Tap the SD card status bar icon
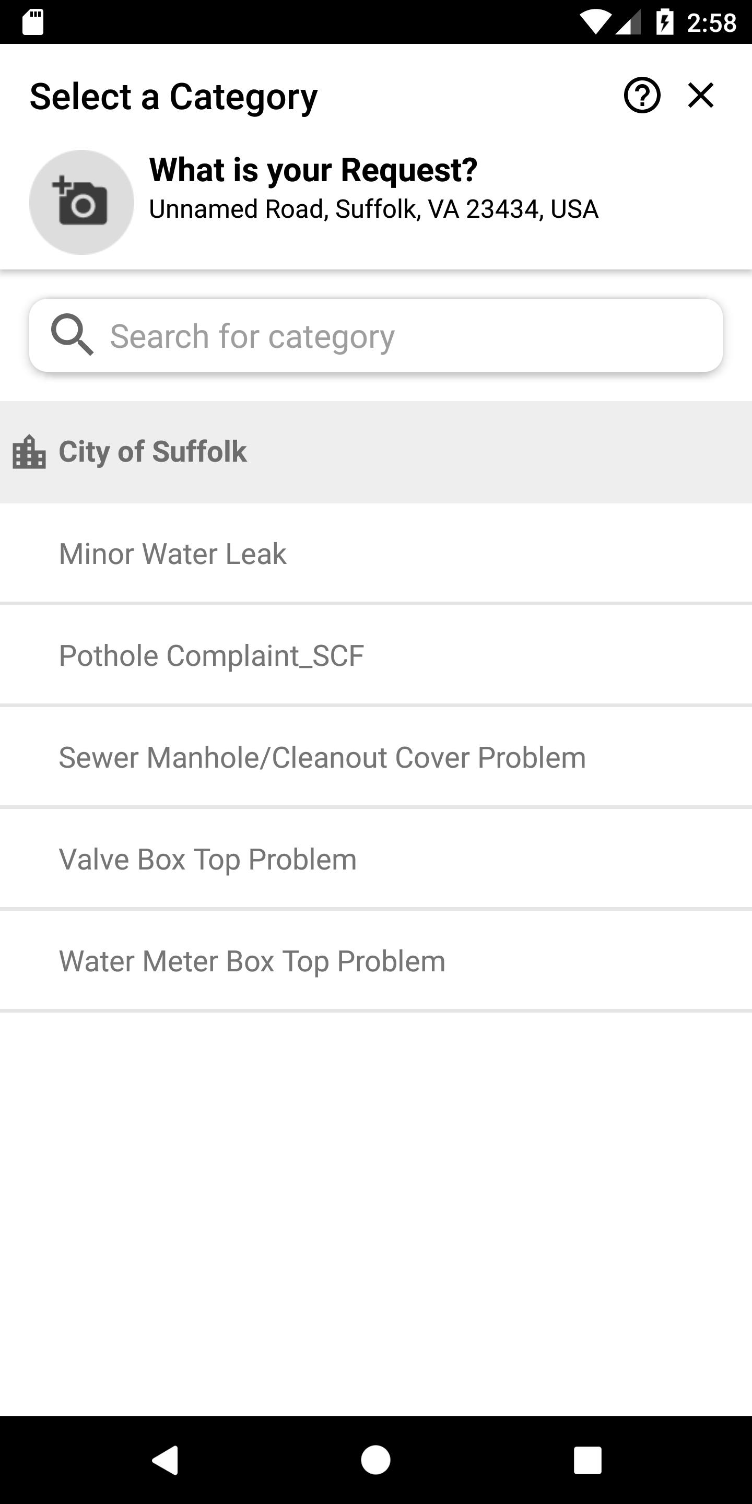The height and width of the screenshot is (1504, 752). click(x=33, y=22)
